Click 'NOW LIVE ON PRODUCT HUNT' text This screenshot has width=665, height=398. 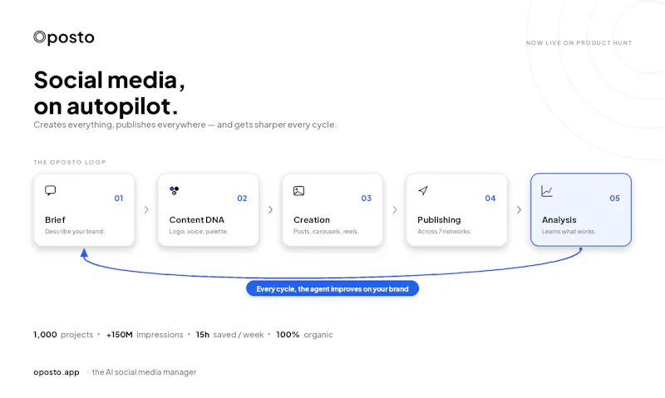[x=579, y=43]
